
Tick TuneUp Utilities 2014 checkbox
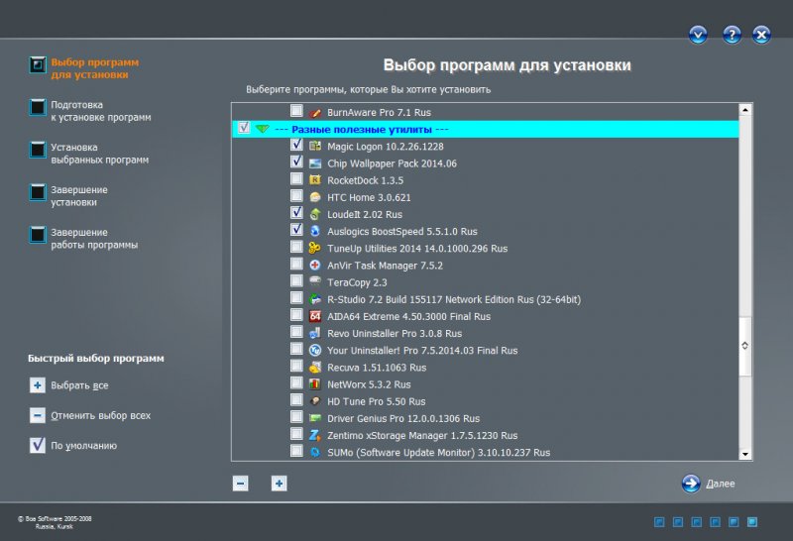tap(296, 248)
